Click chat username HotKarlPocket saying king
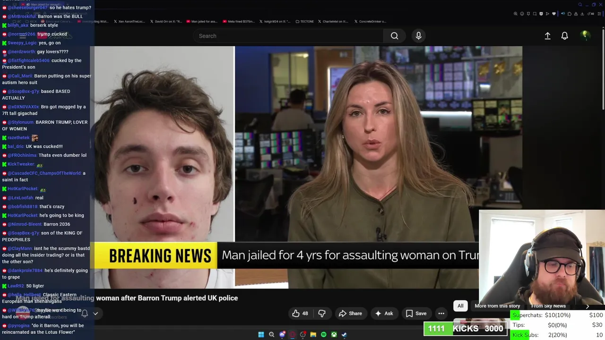This screenshot has width=605, height=340. pos(23,215)
